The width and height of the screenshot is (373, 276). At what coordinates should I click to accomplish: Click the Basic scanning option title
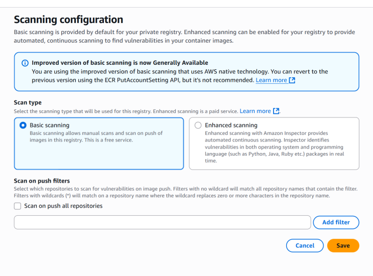[x=50, y=125]
